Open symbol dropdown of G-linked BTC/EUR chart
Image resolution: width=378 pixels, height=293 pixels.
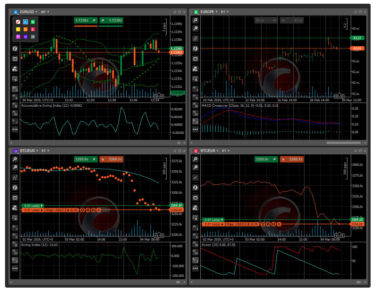click(x=29, y=151)
